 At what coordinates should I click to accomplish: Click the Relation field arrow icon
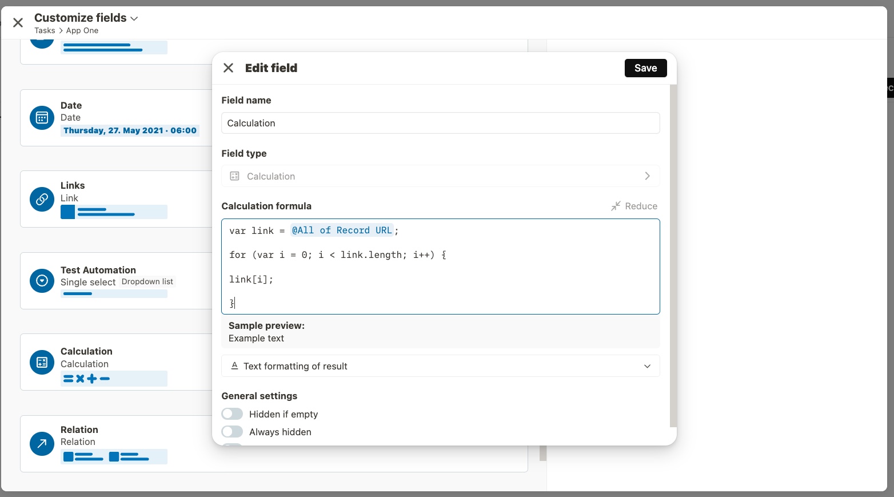pos(42,443)
